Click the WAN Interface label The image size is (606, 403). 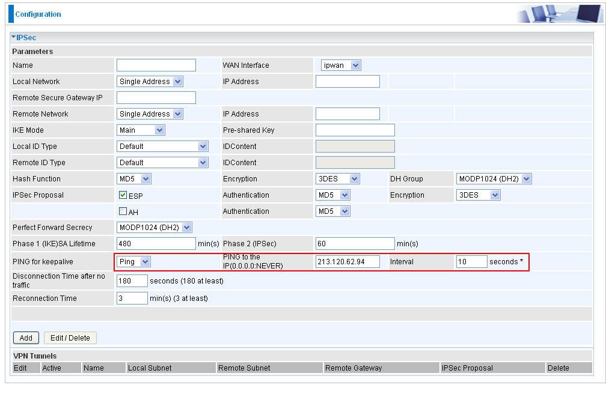(246, 65)
